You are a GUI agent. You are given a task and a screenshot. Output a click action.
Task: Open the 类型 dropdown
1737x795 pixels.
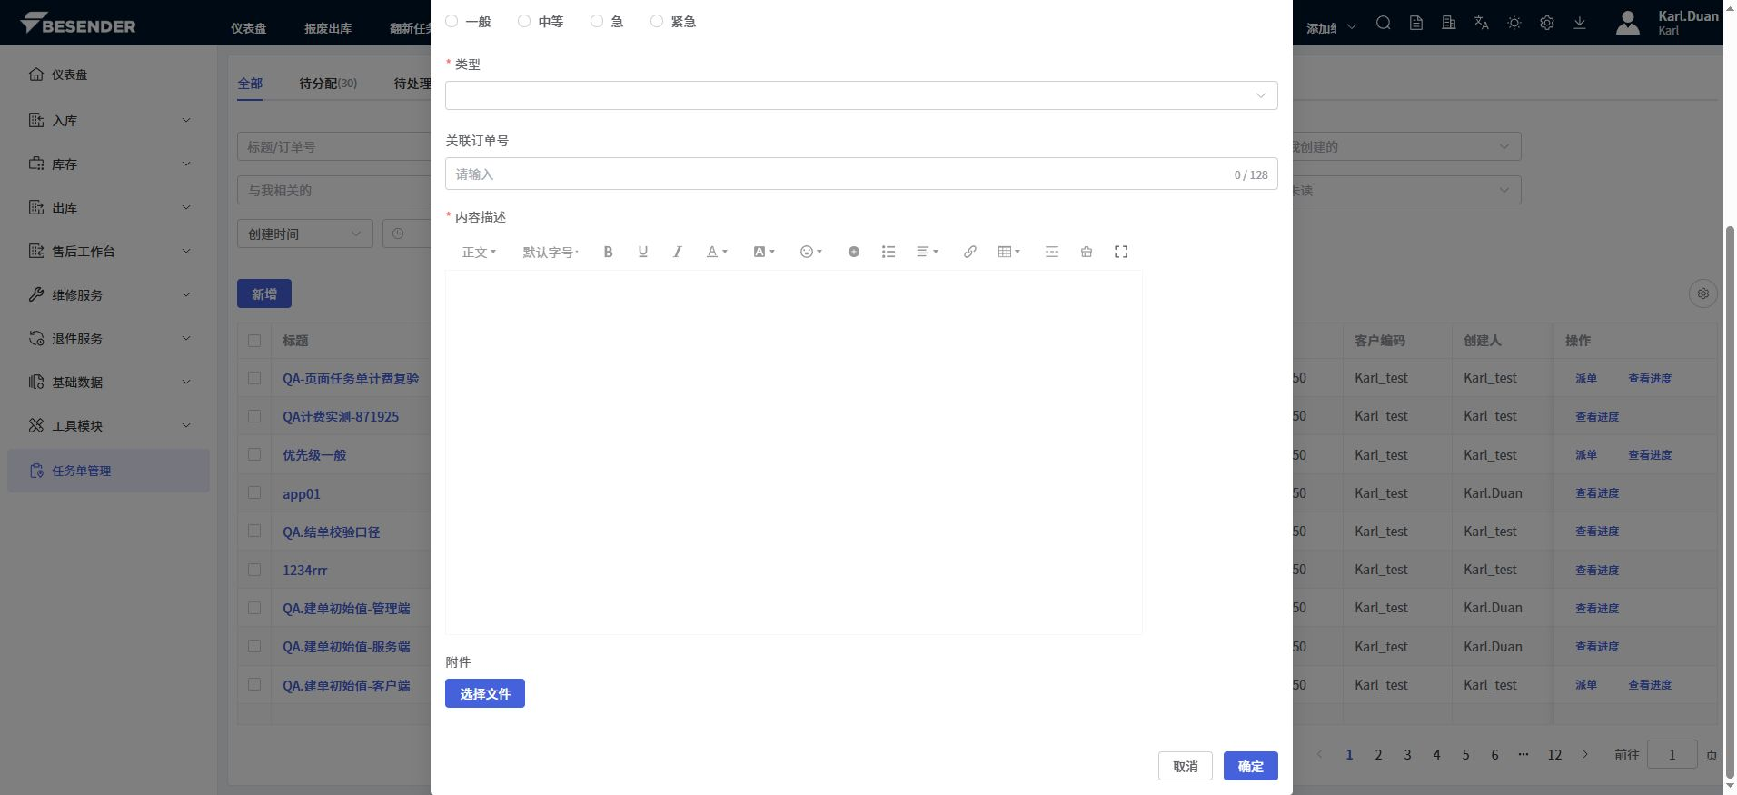(861, 95)
